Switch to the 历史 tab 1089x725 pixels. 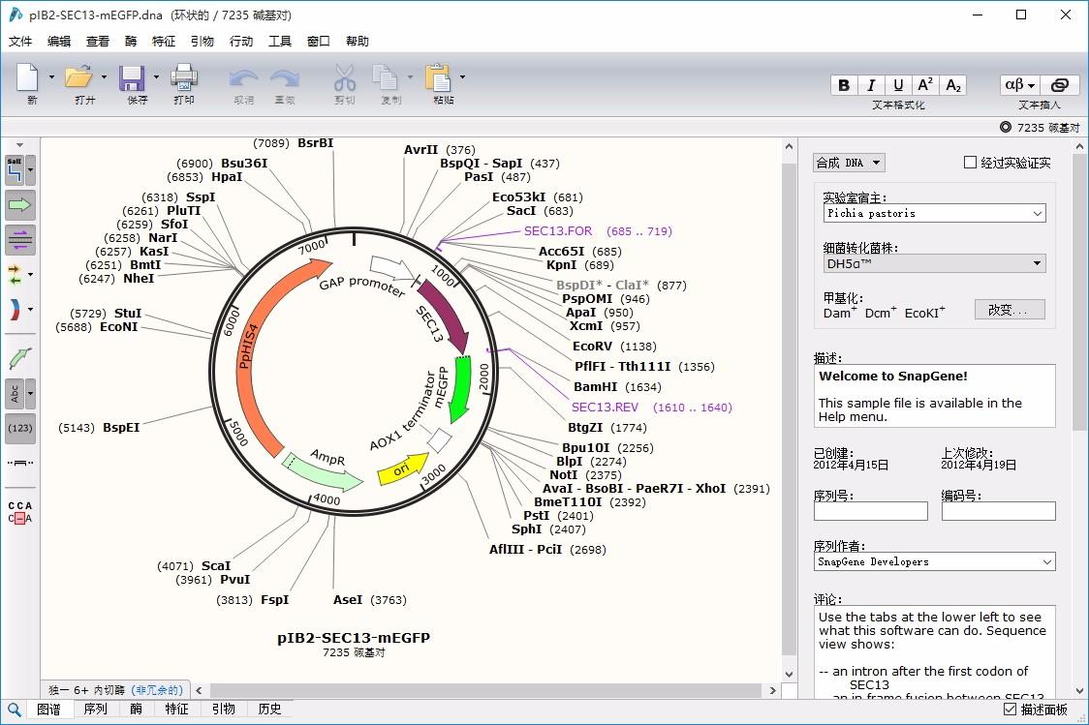click(x=269, y=710)
